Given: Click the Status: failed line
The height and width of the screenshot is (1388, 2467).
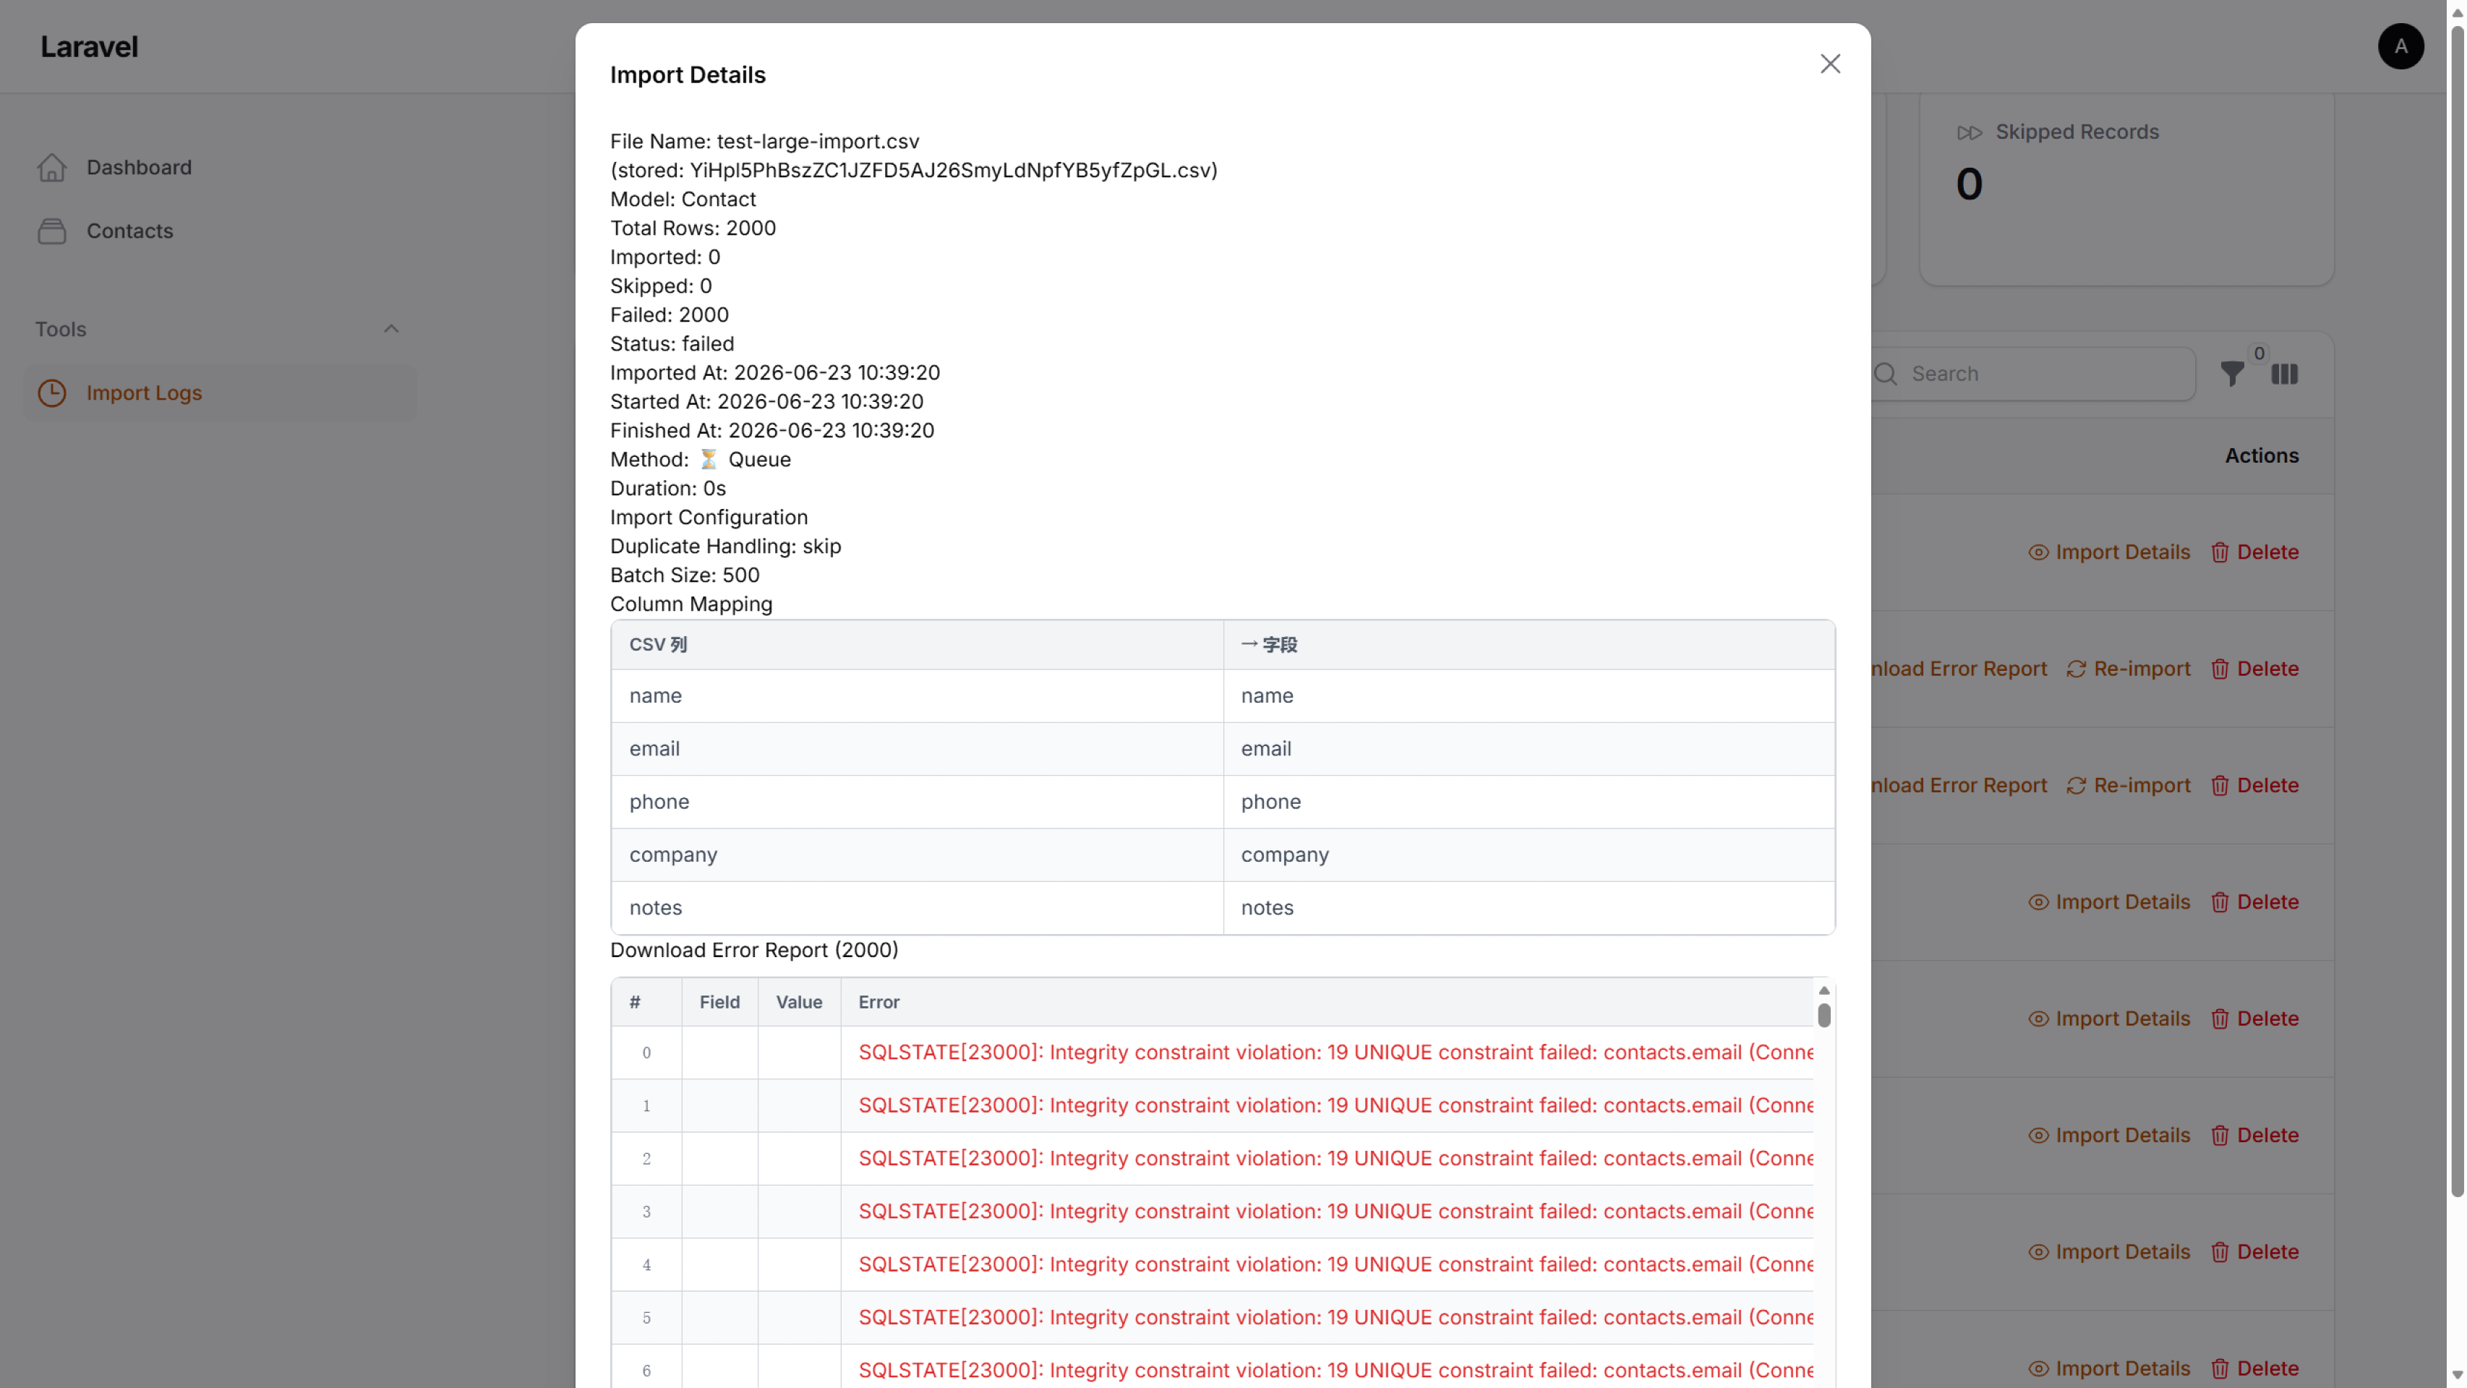Looking at the screenshot, I should coord(672,343).
